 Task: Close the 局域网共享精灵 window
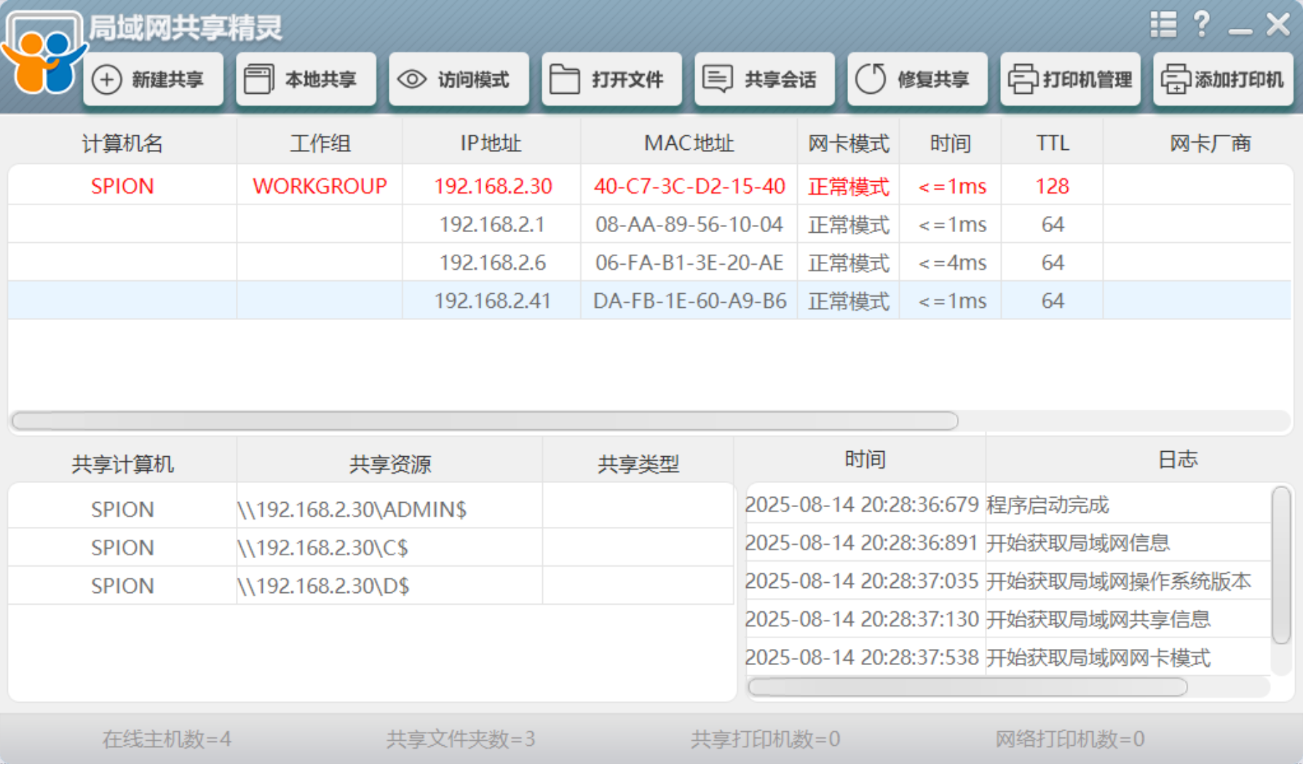coord(1278,25)
